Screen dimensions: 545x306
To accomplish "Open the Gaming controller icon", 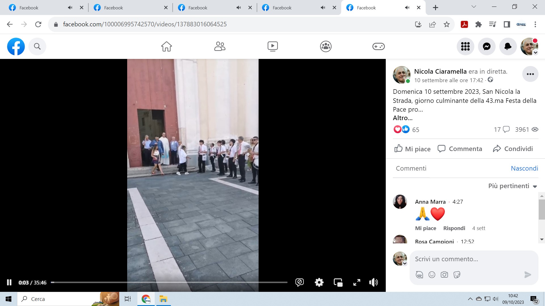I will (379, 46).
